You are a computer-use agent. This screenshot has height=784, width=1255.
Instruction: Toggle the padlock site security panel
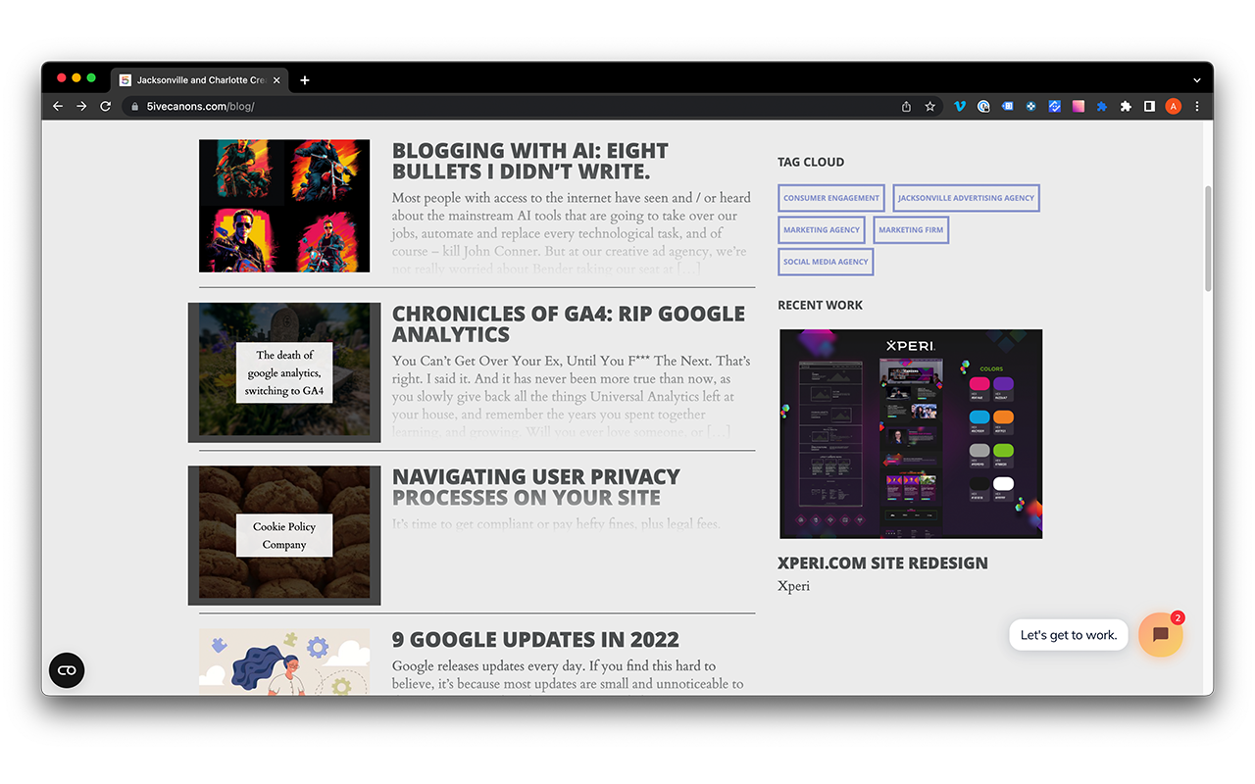(134, 106)
